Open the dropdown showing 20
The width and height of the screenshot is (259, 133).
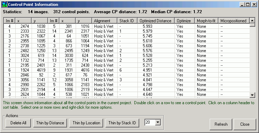coord(158,123)
